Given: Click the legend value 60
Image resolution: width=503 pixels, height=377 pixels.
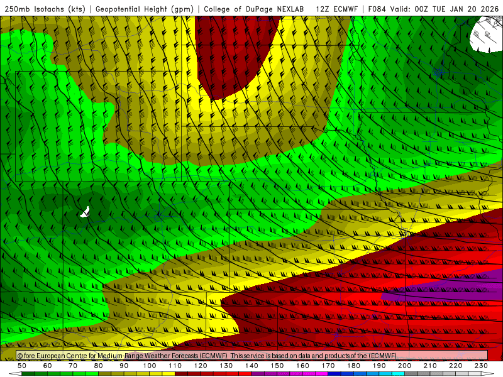Looking at the screenshot, I should pos(48,366).
